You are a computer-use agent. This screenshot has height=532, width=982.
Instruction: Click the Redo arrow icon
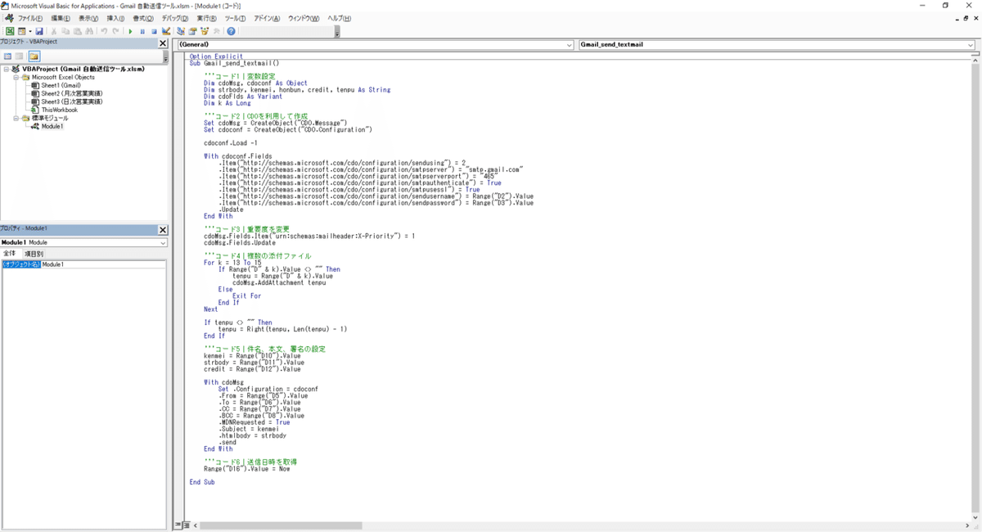point(115,31)
